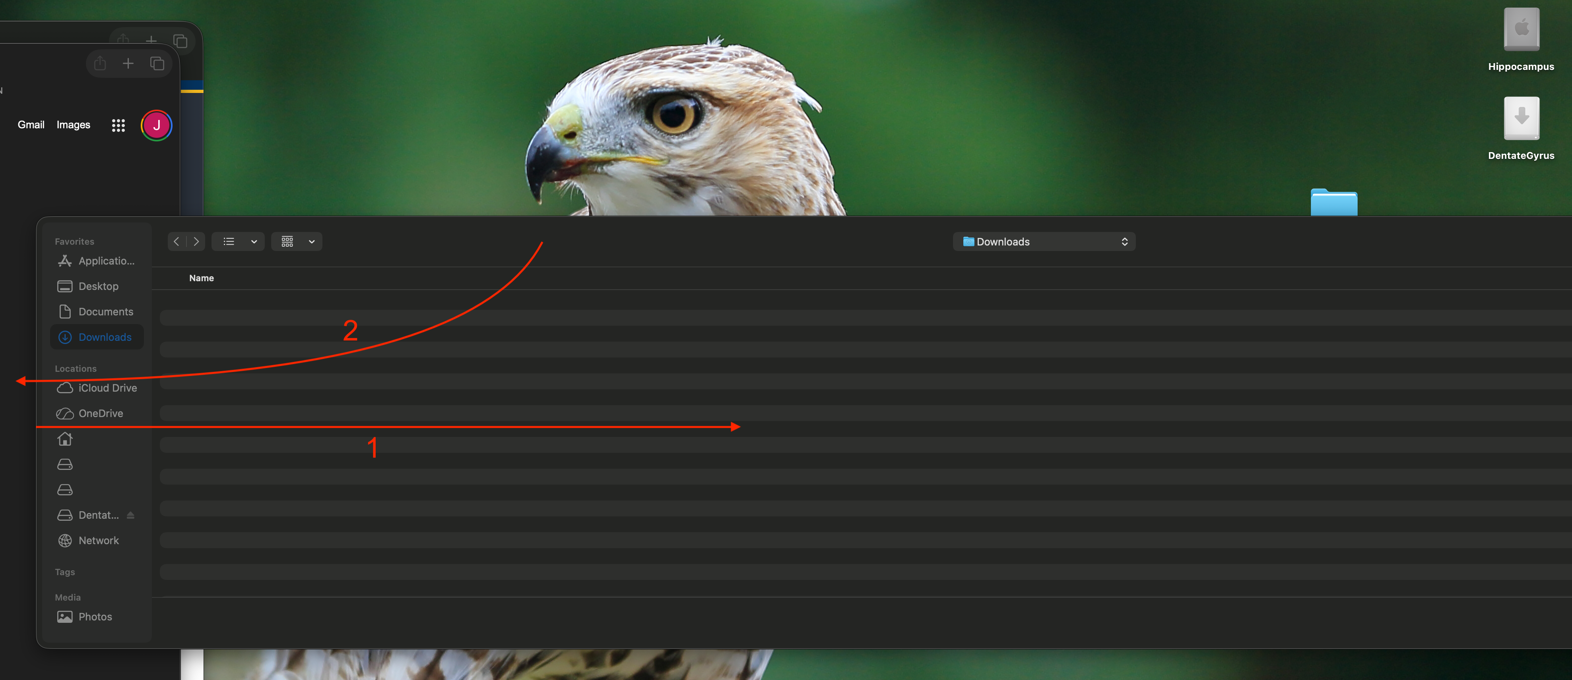This screenshot has height=680, width=1572.
Task: Open the home folder icon in sidebar
Action: 65,439
